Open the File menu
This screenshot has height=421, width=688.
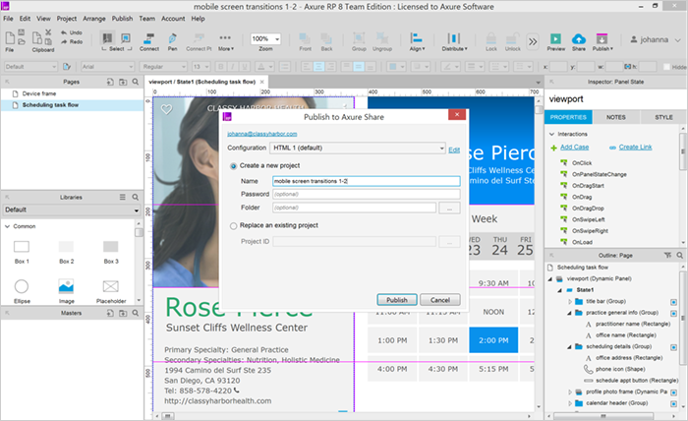point(8,19)
